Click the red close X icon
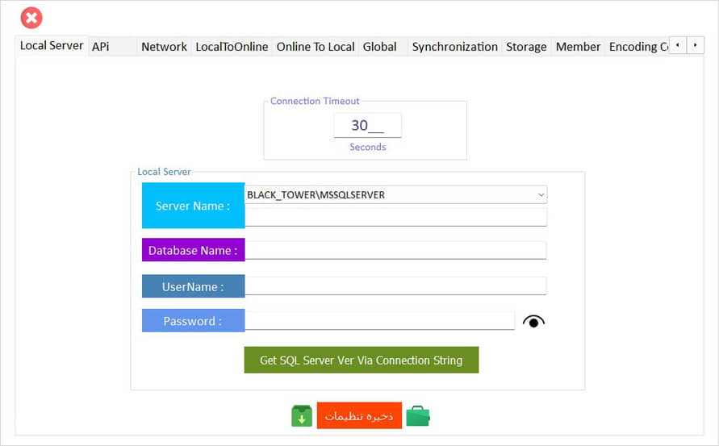 [31, 18]
